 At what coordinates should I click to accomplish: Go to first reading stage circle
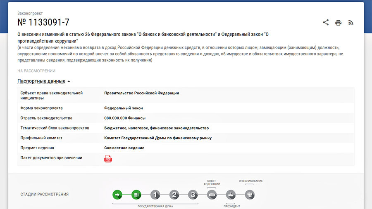(x=155, y=195)
